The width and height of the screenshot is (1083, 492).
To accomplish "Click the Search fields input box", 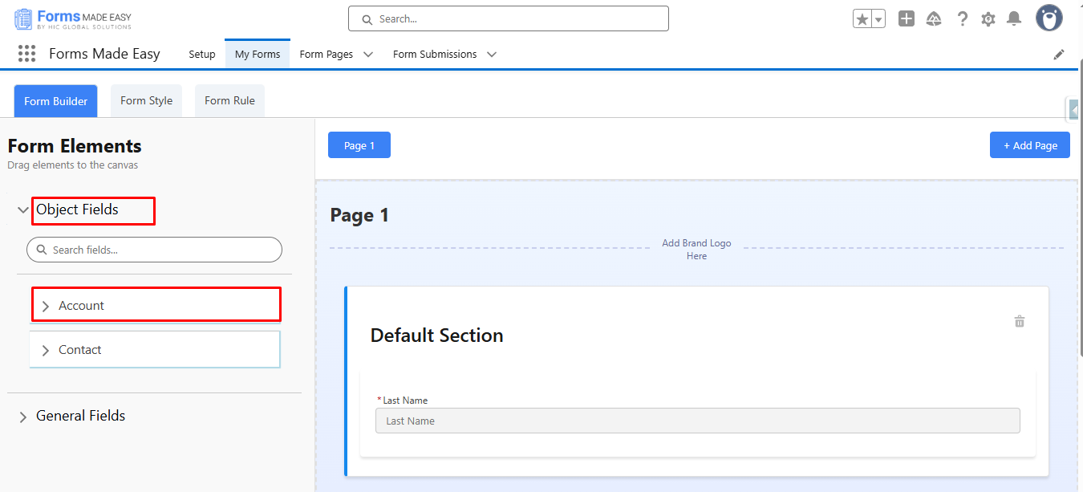I will point(160,250).
